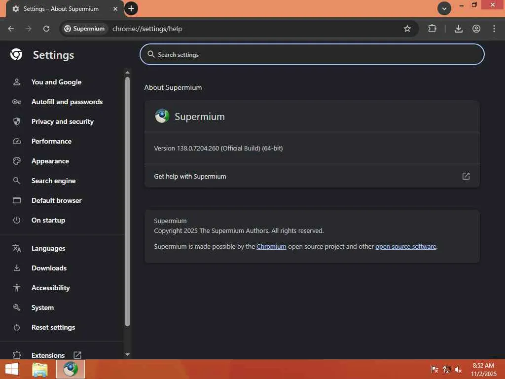This screenshot has height=379, width=505.
Task: Click Supermium taskbar icon
Action: (x=71, y=369)
